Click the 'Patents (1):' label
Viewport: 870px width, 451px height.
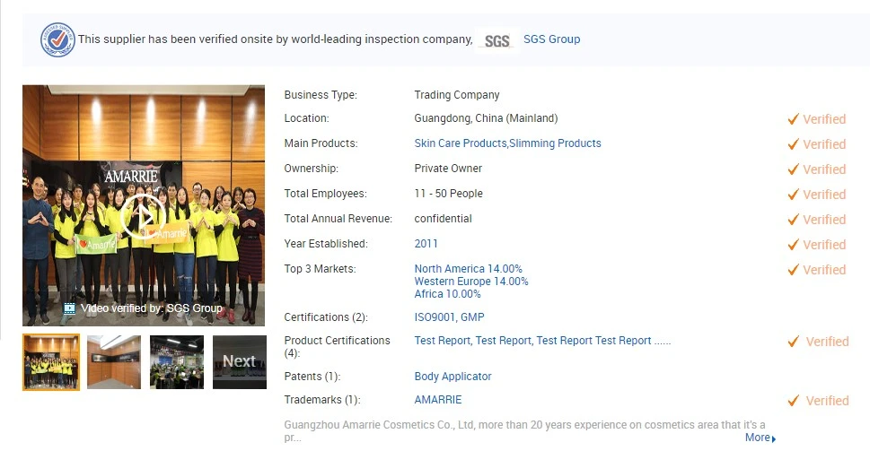coord(312,377)
